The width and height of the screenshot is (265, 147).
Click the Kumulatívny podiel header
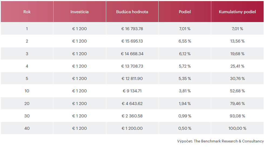point(237,12)
